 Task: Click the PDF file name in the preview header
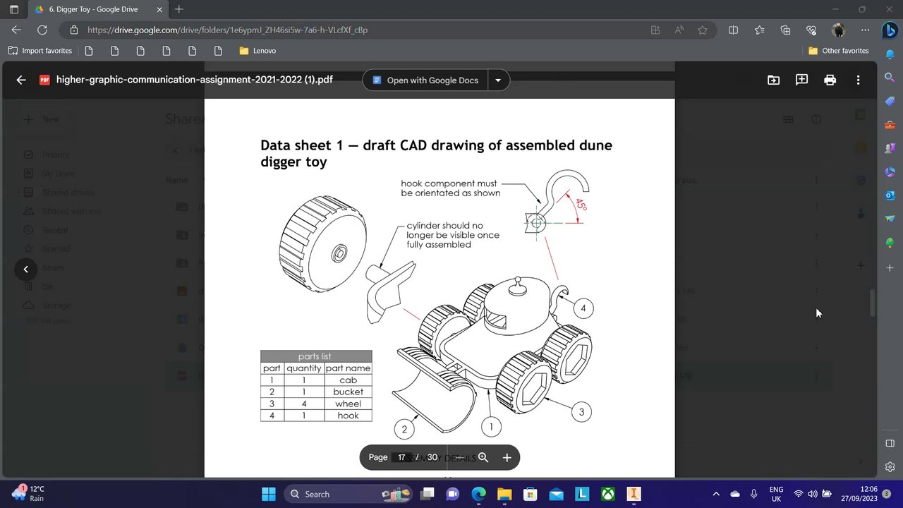coord(195,80)
